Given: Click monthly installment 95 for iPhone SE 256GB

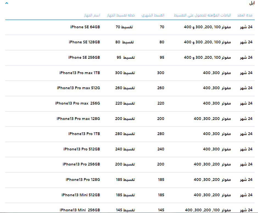Looking at the screenshot, I should [x=162, y=57].
